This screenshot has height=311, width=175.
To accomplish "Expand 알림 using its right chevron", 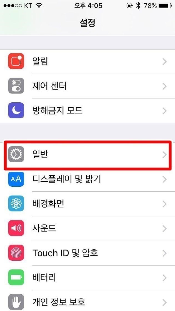I will click(x=164, y=62).
